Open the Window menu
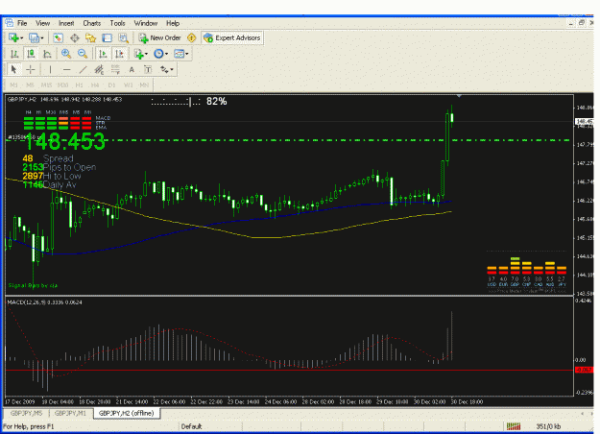The height and width of the screenshot is (434, 600). (x=145, y=23)
